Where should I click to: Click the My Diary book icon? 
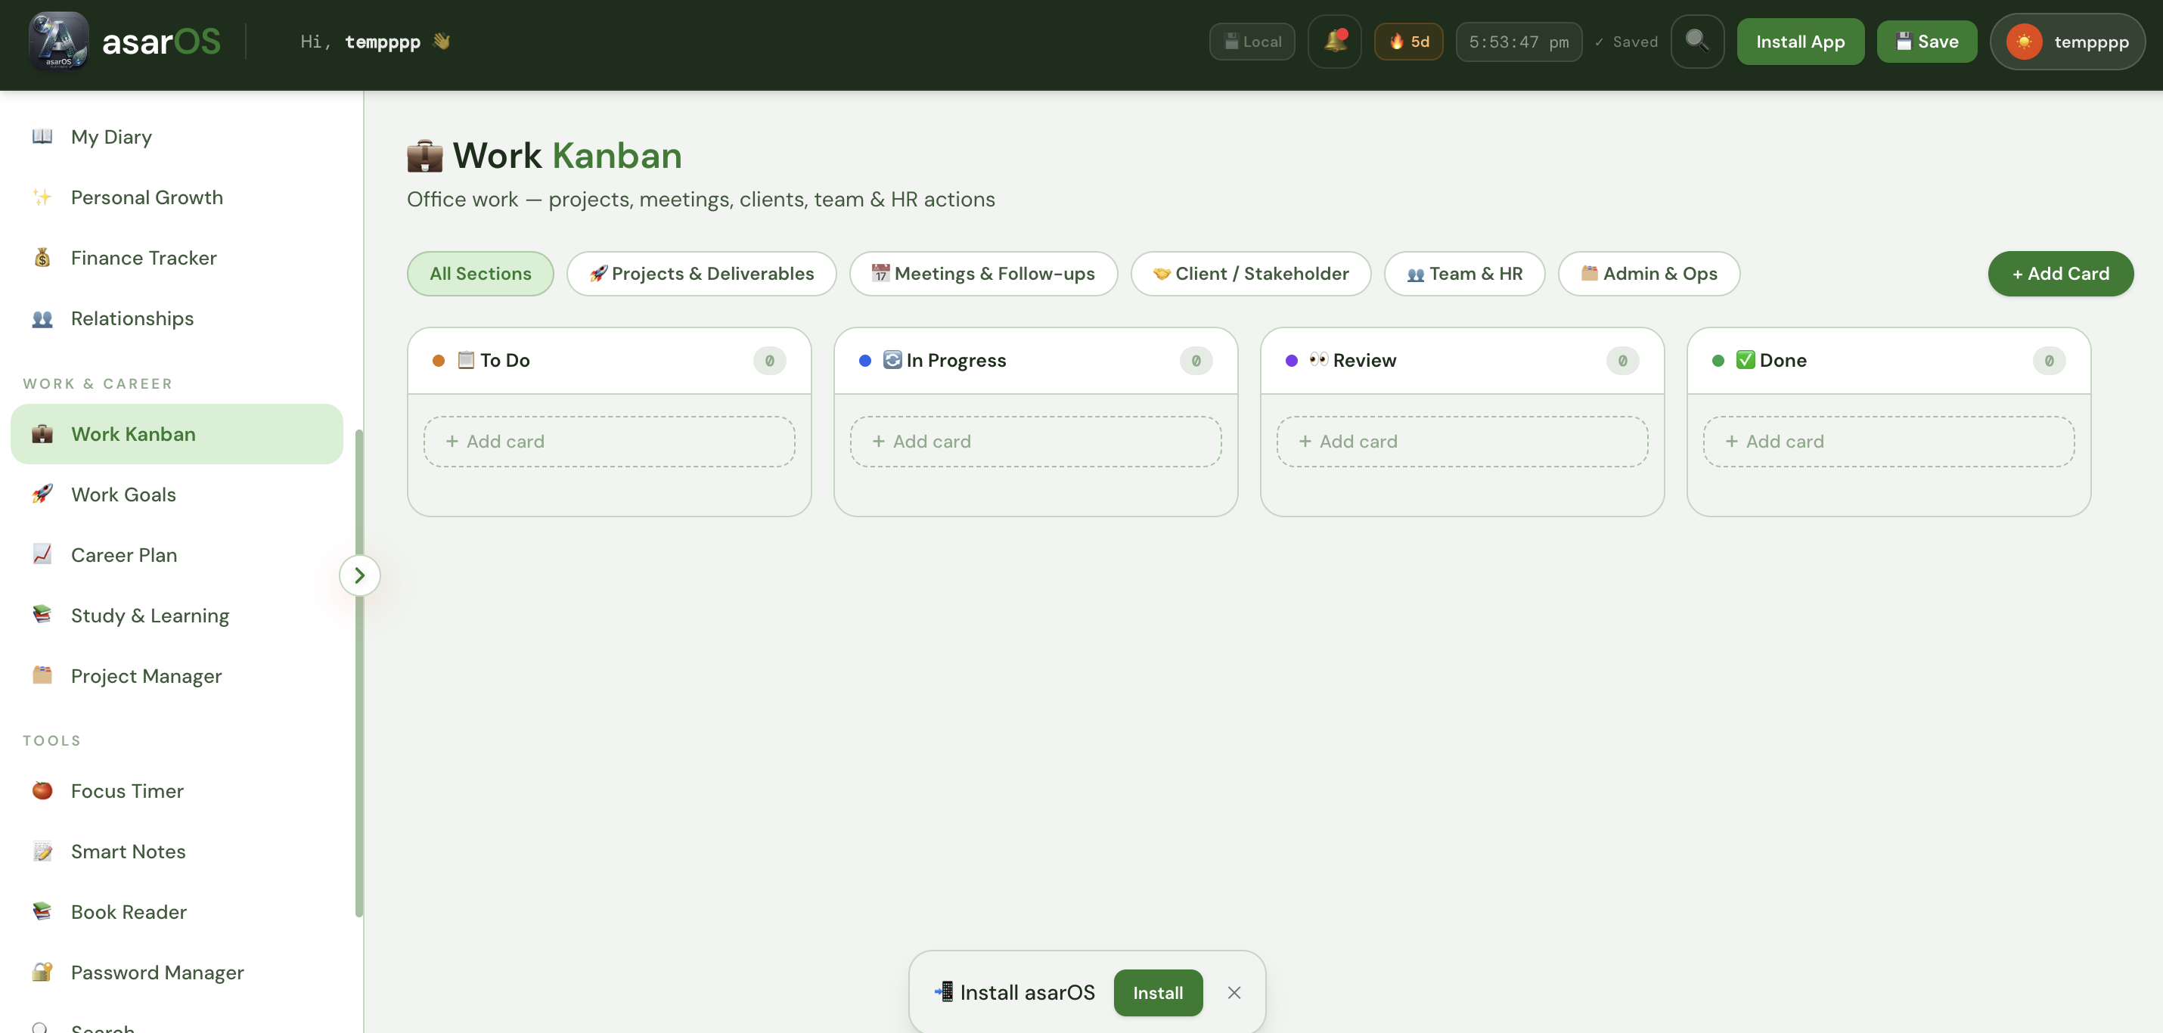pyautogui.click(x=42, y=136)
